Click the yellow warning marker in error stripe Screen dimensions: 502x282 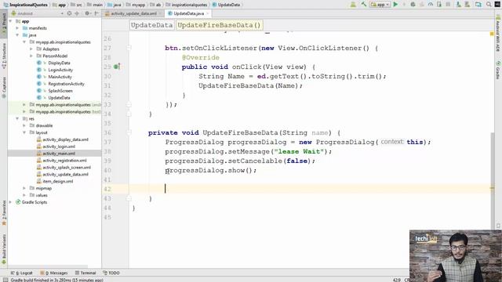492,34
